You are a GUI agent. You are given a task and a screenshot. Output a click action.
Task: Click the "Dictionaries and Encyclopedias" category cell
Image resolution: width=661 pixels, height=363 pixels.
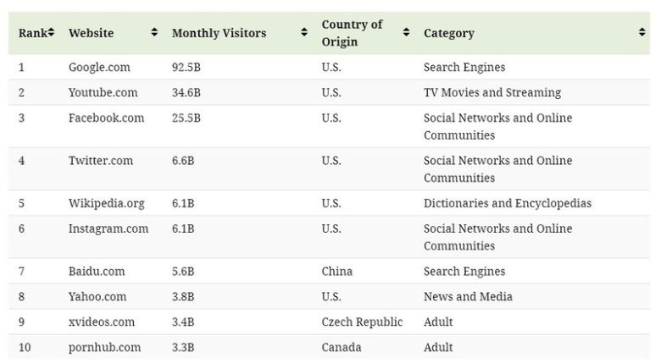pos(507,203)
